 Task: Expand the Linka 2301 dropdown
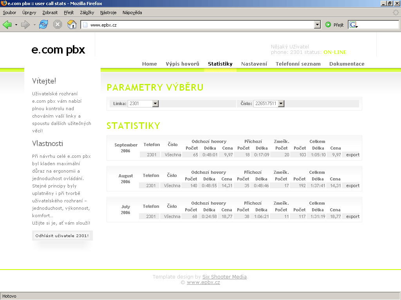tap(155, 104)
